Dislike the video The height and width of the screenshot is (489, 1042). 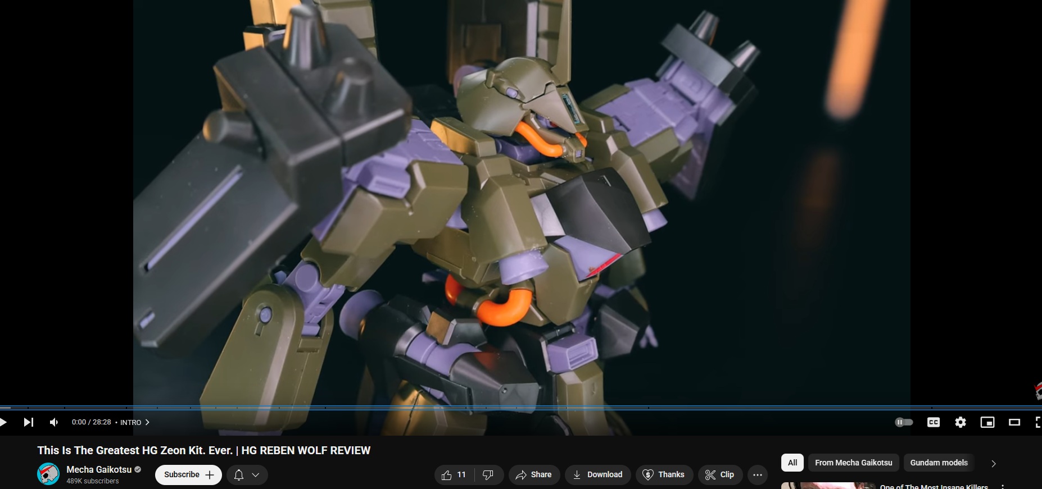[x=488, y=475]
